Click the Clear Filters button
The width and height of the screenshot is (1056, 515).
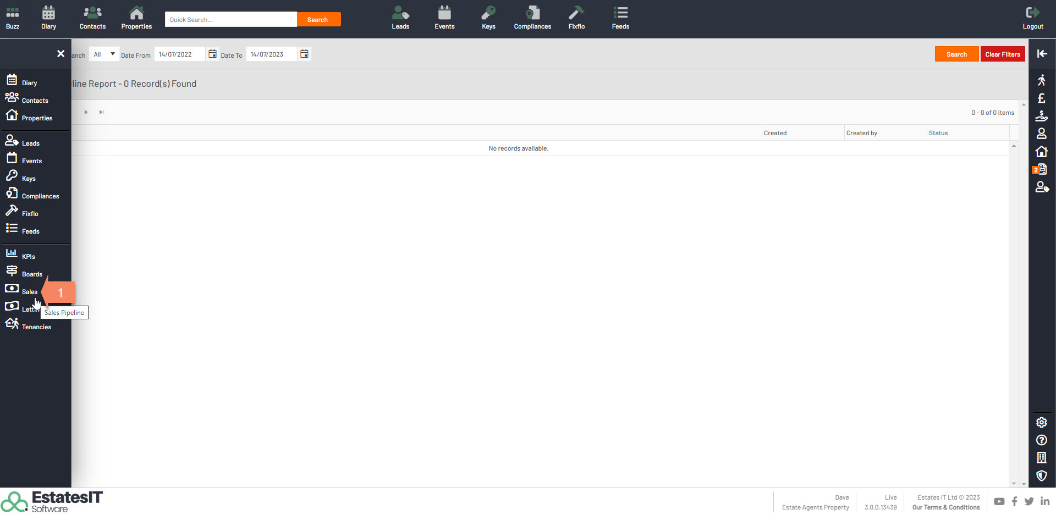[1002, 54]
